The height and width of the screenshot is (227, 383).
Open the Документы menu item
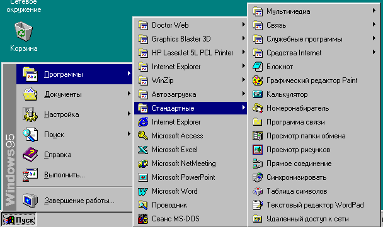[x=74, y=94]
